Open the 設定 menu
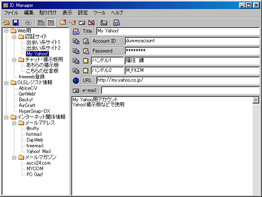 pos(83,13)
